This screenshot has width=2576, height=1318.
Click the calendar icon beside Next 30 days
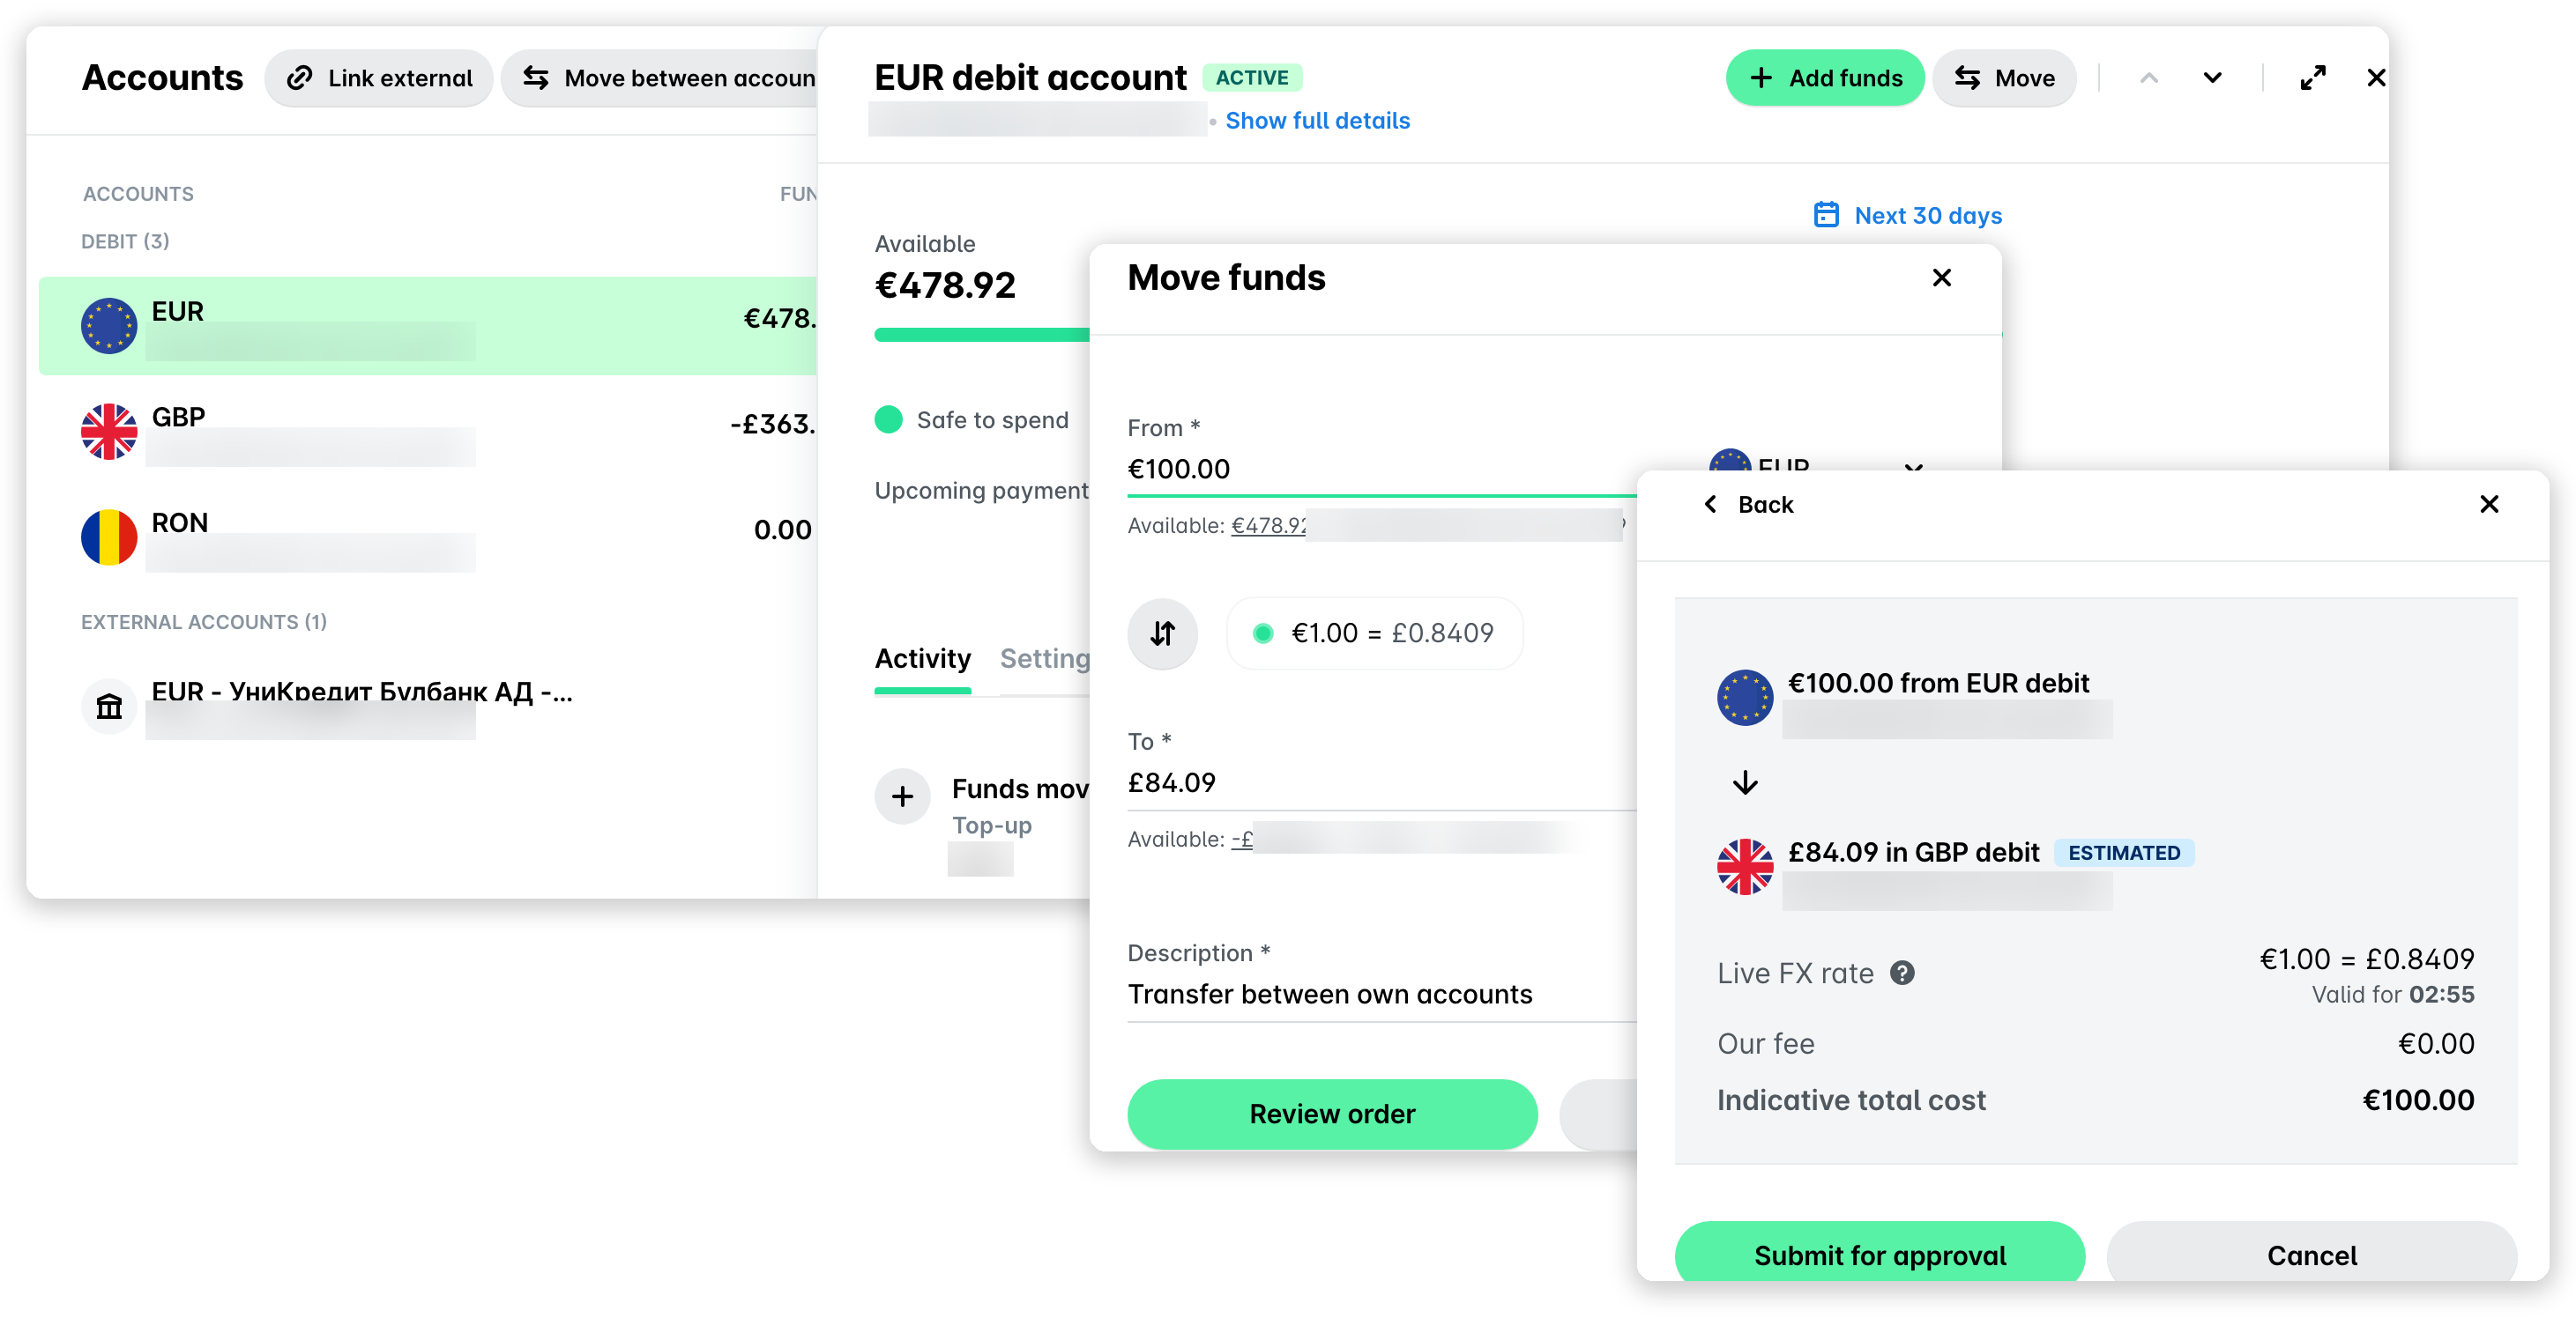coord(1826,215)
